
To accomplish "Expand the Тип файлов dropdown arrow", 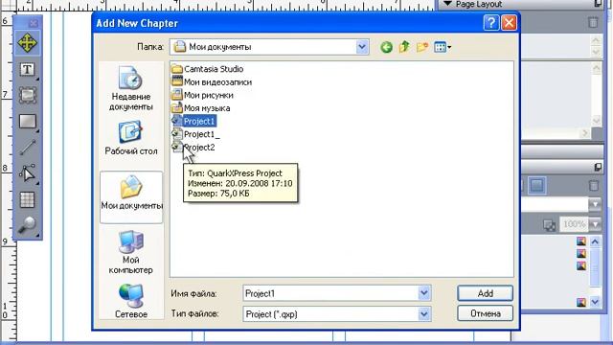I will pyautogui.click(x=424, y=314).
